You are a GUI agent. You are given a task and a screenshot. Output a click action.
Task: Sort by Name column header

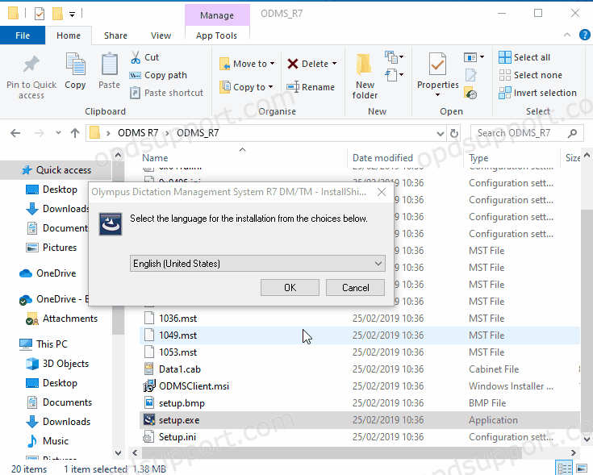click(155, 158)
